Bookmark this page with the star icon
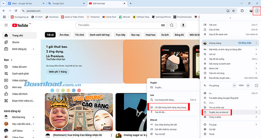Screen dimensions: 261x138 [233, 11]
